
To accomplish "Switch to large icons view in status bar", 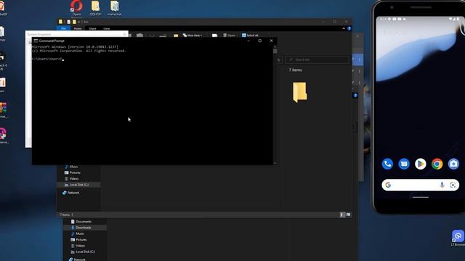I will click(348, 215).
